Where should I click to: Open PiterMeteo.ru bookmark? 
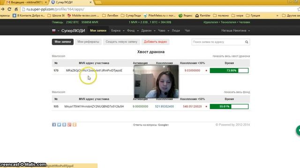(x=159, y=15)
